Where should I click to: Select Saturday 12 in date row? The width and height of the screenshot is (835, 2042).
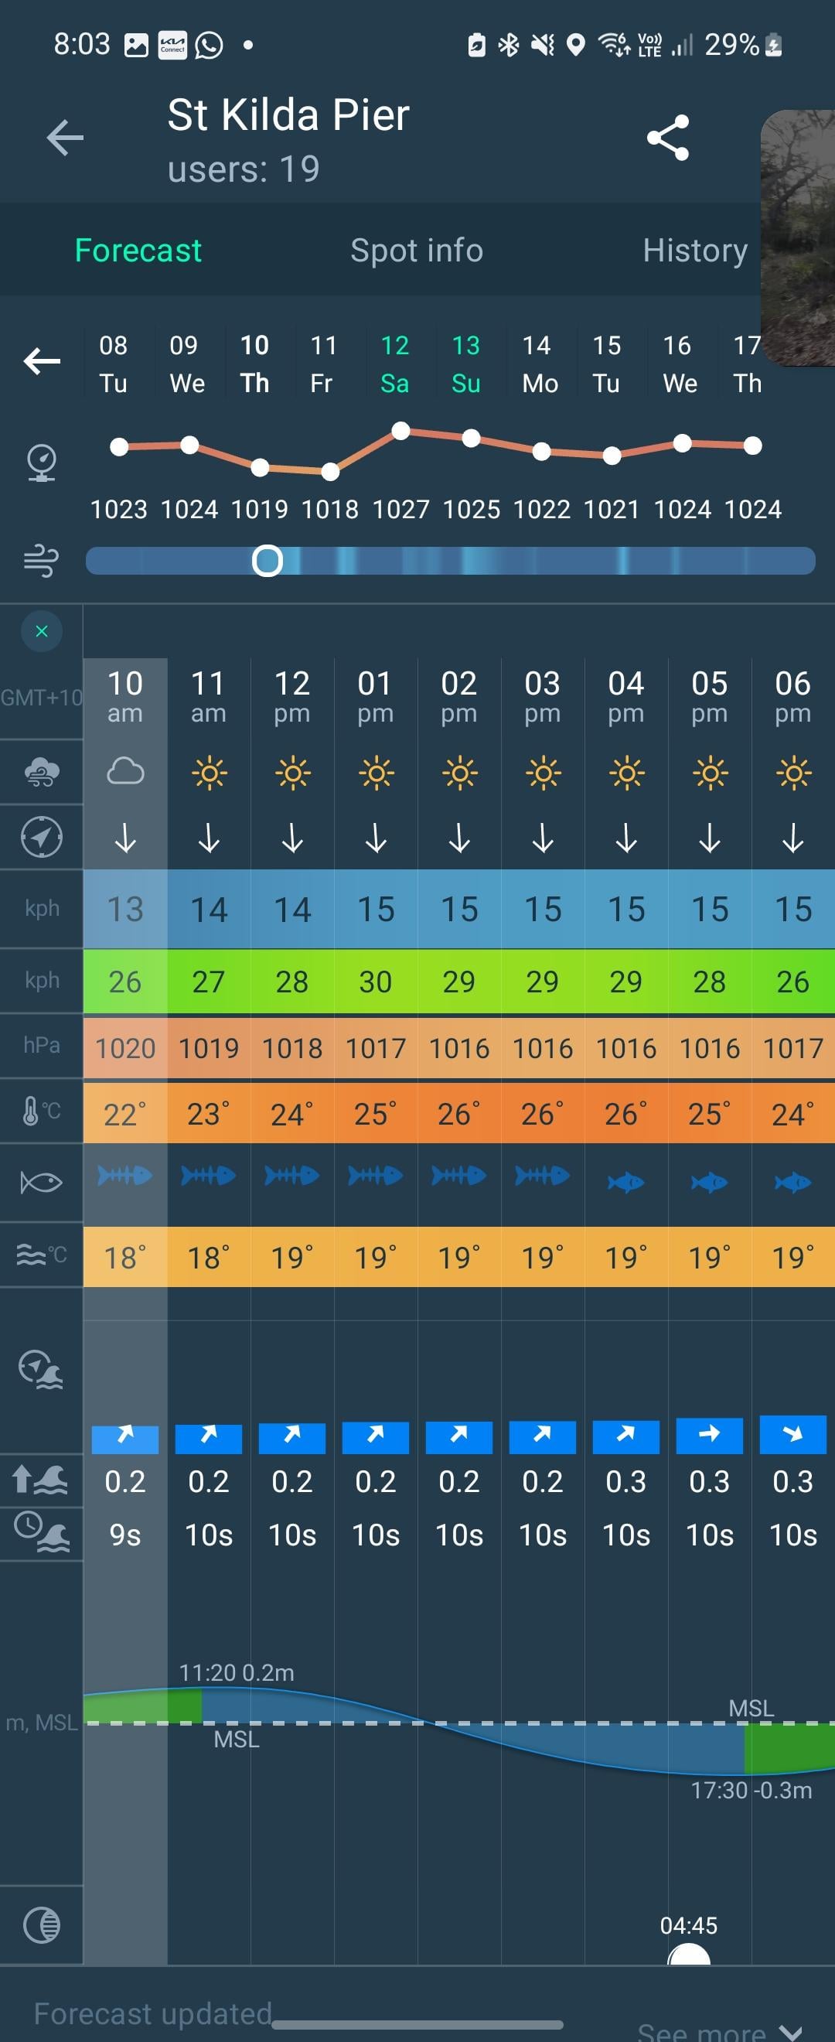tap(394, 364)
